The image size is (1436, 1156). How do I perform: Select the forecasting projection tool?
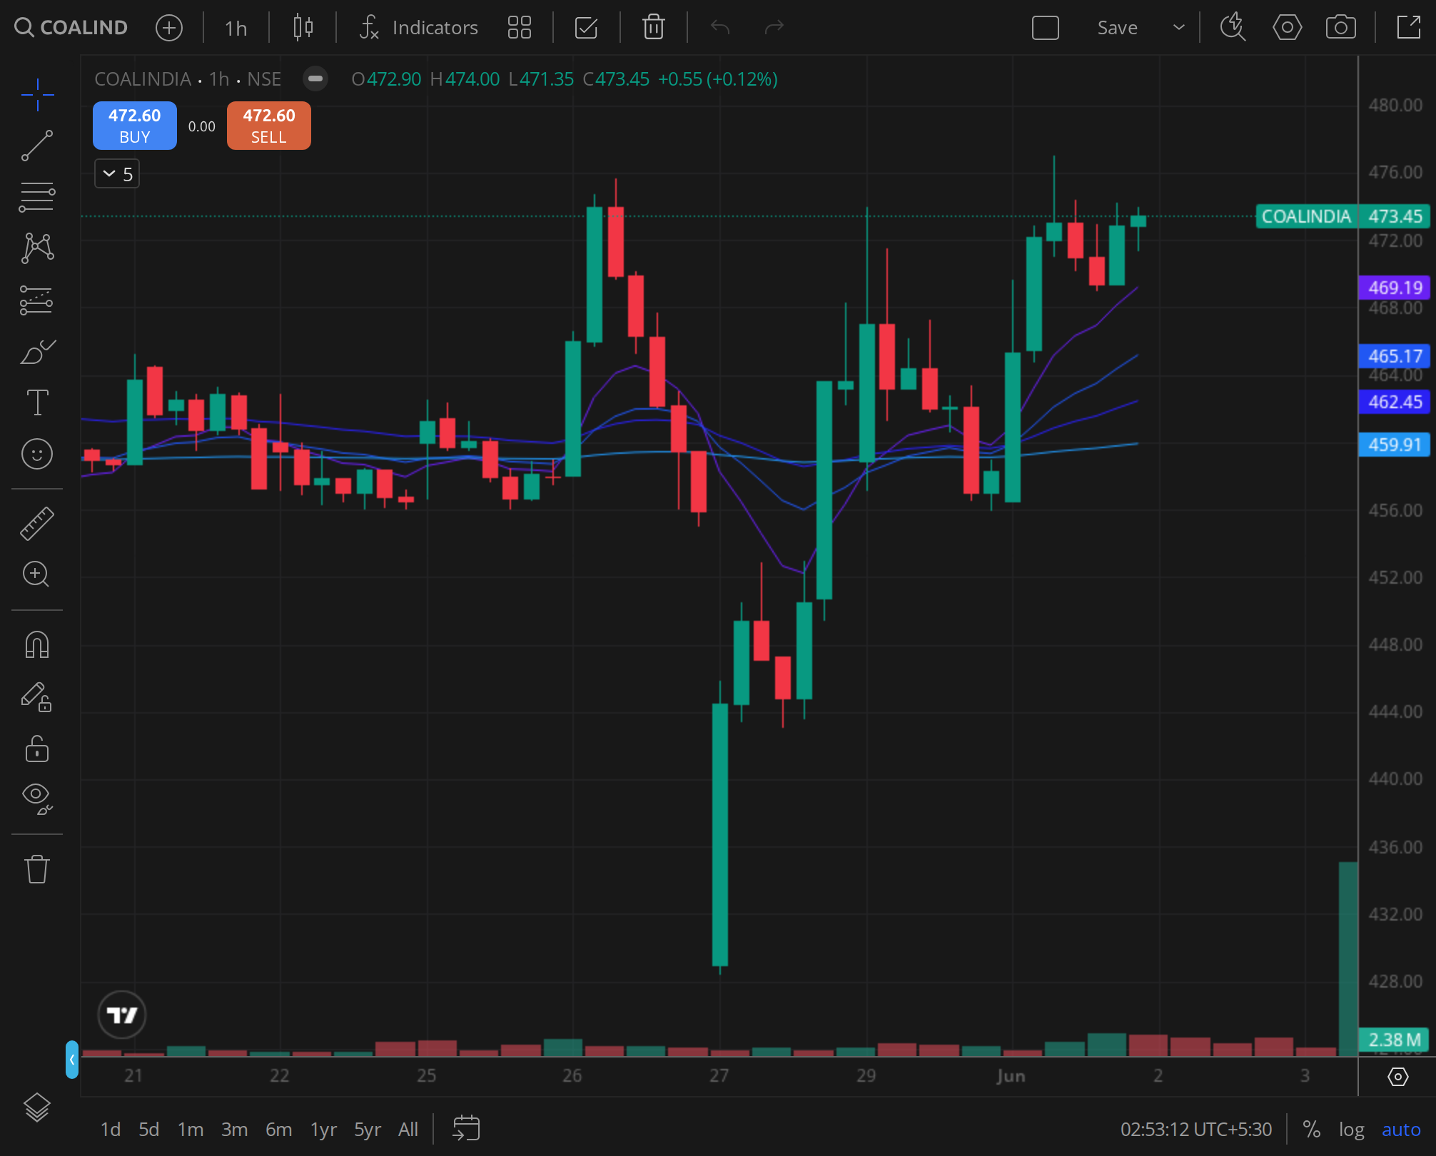tap(37, 300)
